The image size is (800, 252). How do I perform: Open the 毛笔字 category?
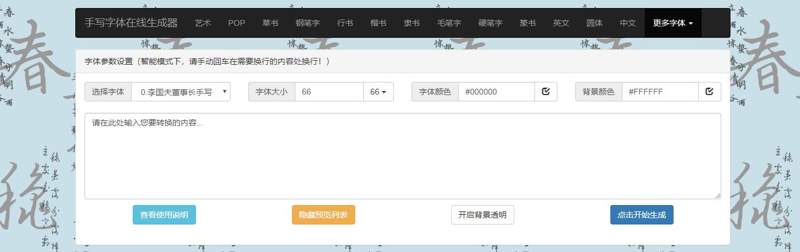pos(449,23)
